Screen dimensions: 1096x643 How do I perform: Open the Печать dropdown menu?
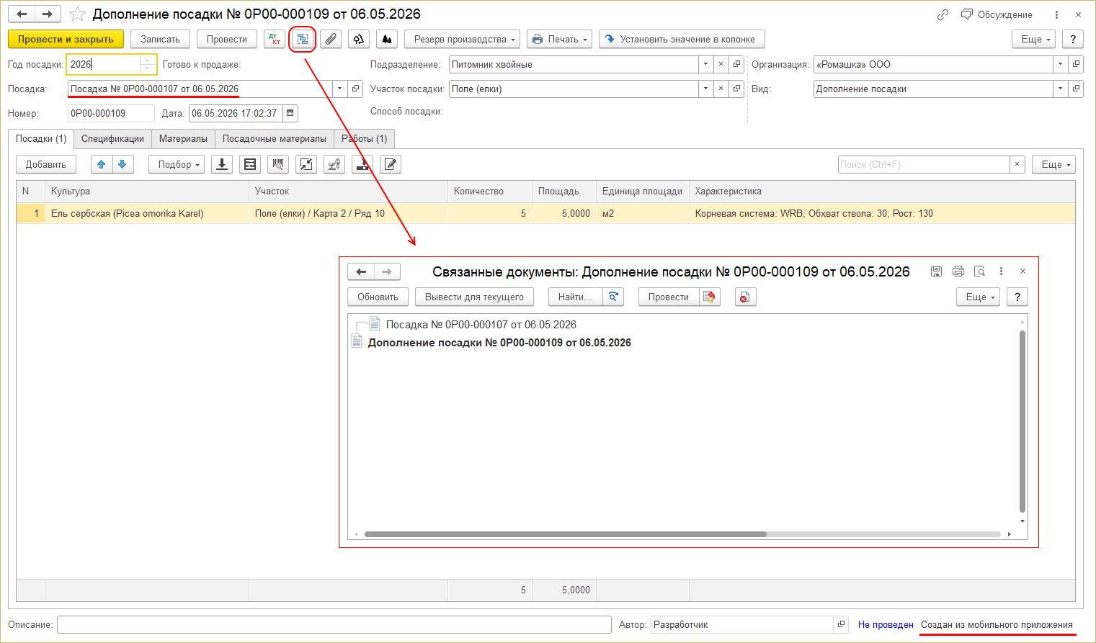click(x=559, y=39)
